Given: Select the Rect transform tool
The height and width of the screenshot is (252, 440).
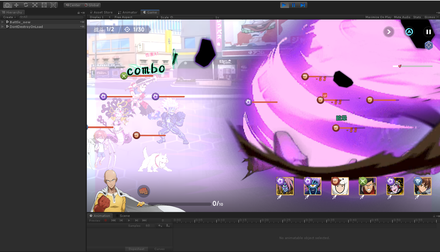Looking at the screenshot, I should tap(44, 5).
